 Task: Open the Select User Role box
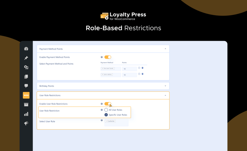click(x=116, y=123)
